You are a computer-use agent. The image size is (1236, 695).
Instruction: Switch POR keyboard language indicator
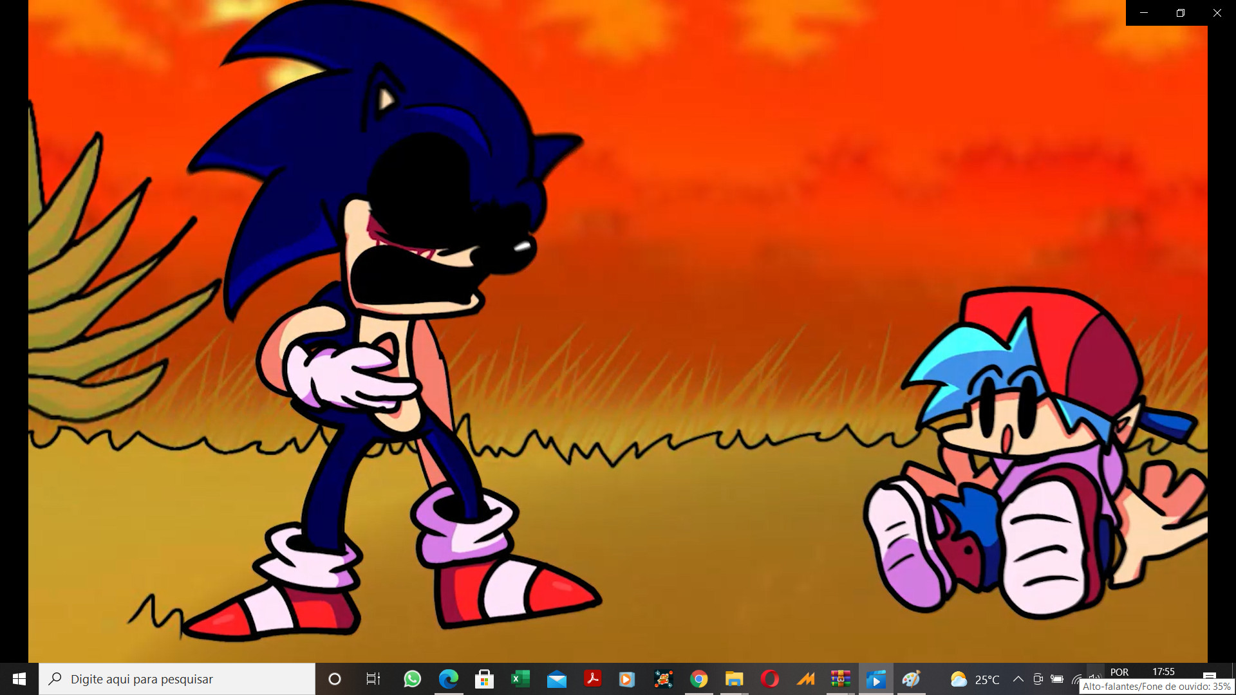(x=1119, y=672)
